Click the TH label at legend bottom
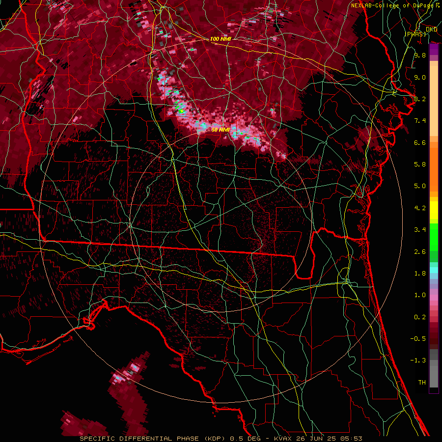The width and height of the screenshot is (442, 442). click(x=422, y=383)
